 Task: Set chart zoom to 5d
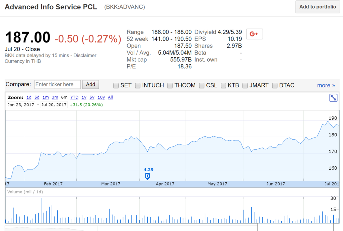pos(37,97)
